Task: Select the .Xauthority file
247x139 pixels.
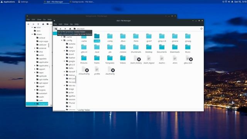Action: (110, 71)
